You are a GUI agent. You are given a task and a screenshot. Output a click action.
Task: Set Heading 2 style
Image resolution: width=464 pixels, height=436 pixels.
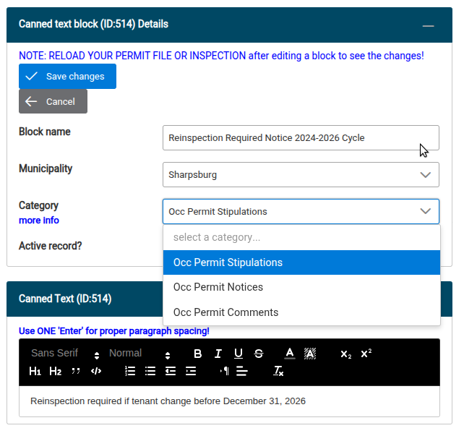pos(56,371)
